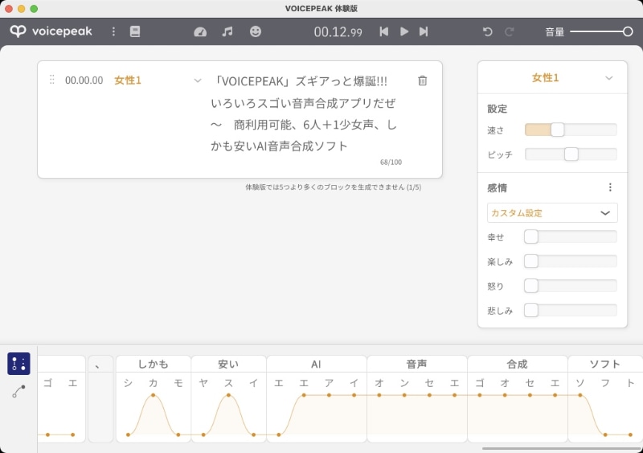This screenshot has height=453, width=643.
Task: Click the 女性1 narrator name in the block
Action: pos(128,80)
